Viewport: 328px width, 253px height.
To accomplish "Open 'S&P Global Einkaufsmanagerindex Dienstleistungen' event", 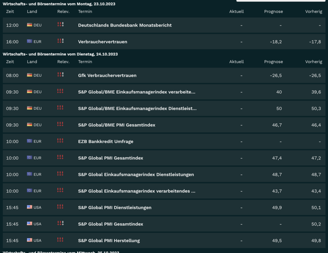I will coord(136,175).
